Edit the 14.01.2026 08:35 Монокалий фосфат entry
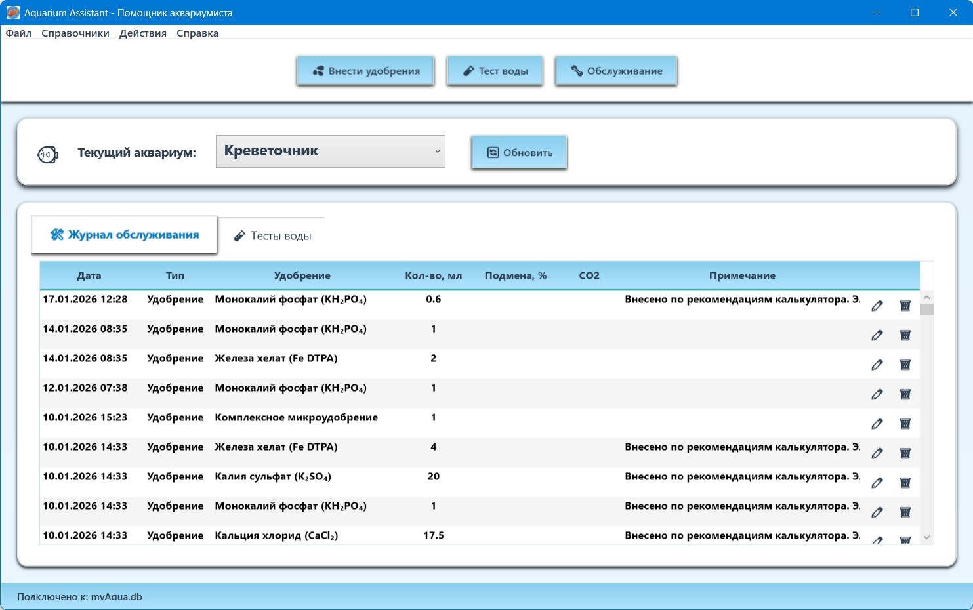 pyautogui.click(x=877, y=335)
